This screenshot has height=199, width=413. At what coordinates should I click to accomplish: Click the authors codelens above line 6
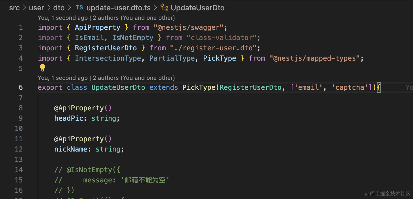106,78
